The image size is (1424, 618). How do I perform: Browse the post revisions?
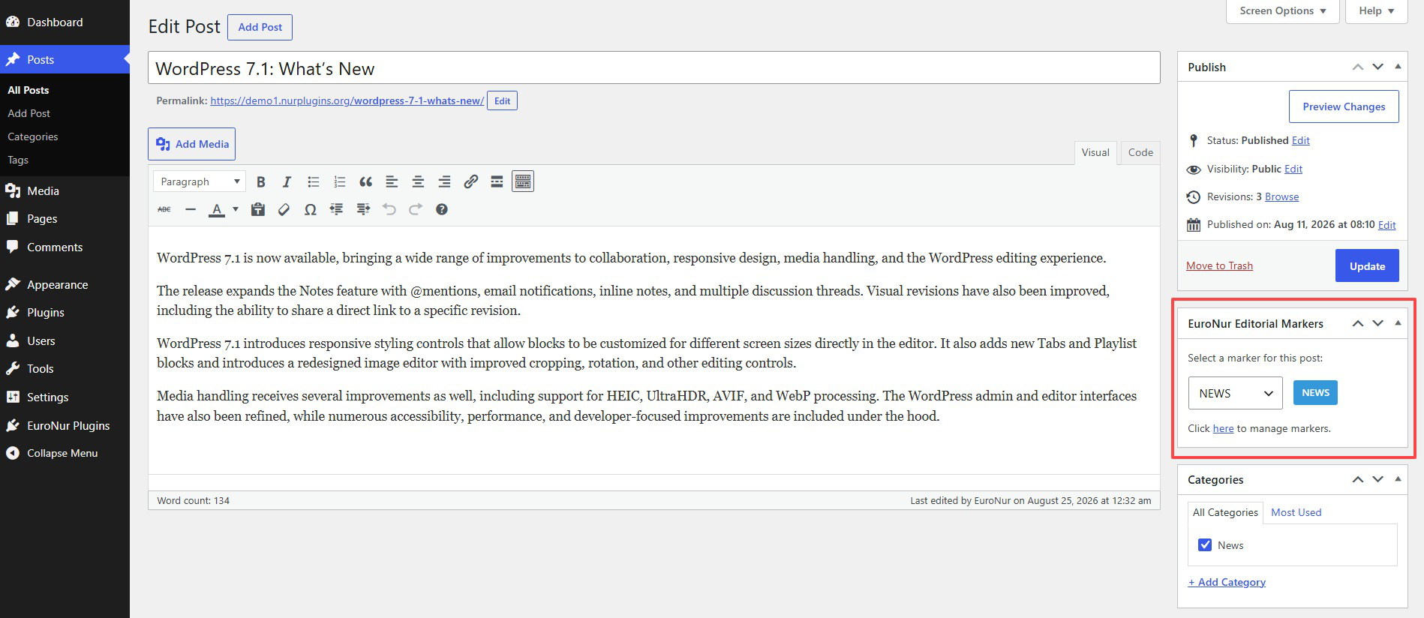[1281, 196]
